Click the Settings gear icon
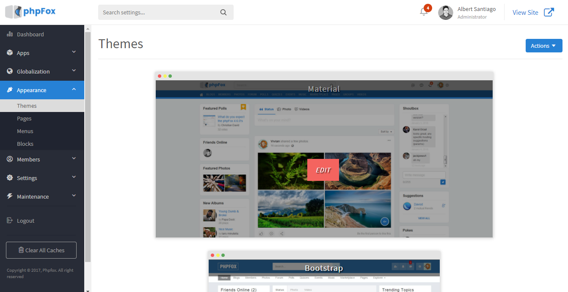The image size is (568, 292). [x=10, y=178]
